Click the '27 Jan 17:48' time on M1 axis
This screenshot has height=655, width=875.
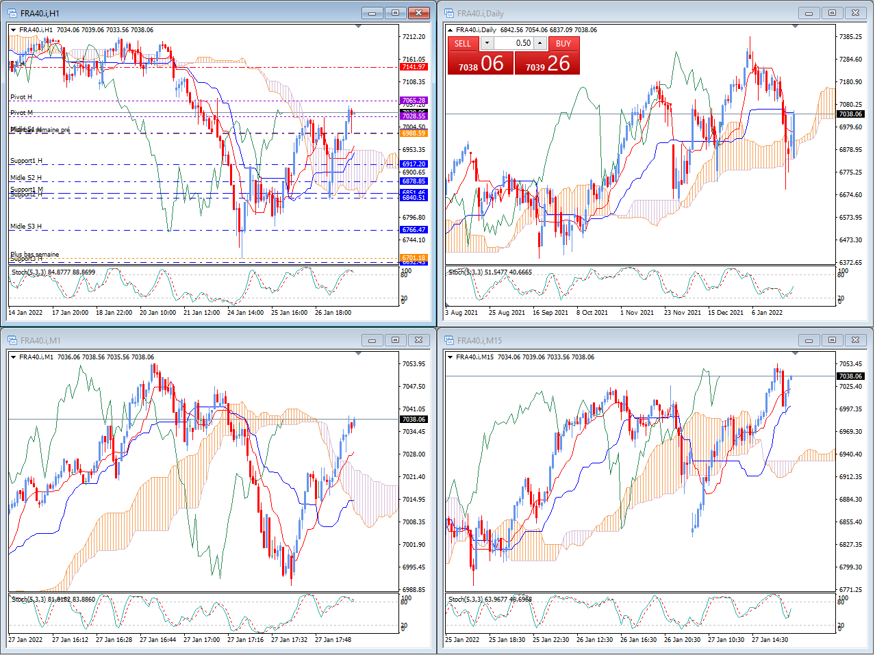(333, 640)
